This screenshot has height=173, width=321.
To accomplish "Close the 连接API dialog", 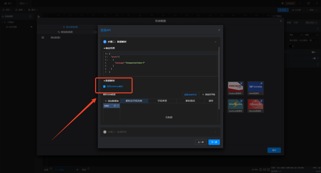I will pyautogui.click(x=219, y=30).
